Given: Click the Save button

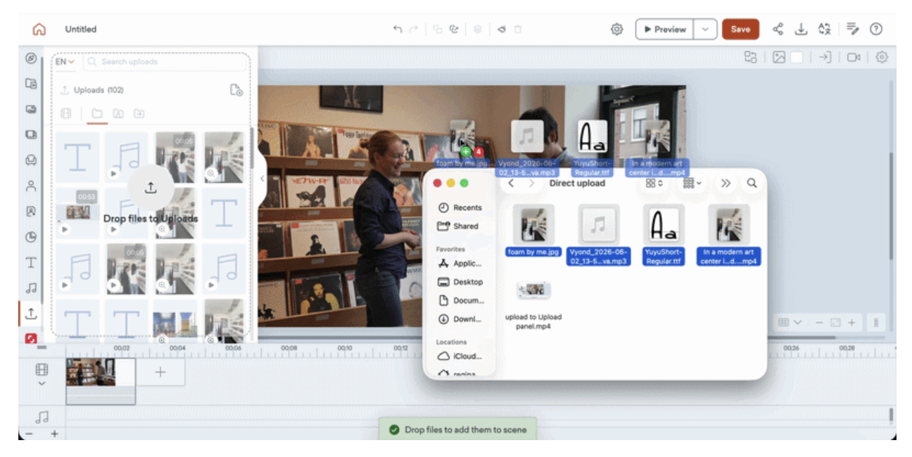Looking at the screenshot, I should pos(740,30).
